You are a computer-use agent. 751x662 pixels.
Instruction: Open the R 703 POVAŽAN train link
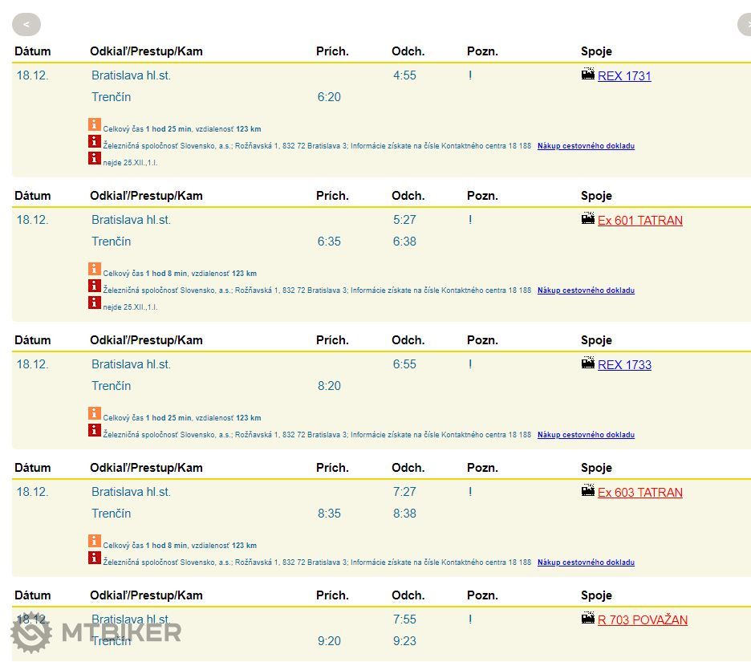click(x=642, y=620)
